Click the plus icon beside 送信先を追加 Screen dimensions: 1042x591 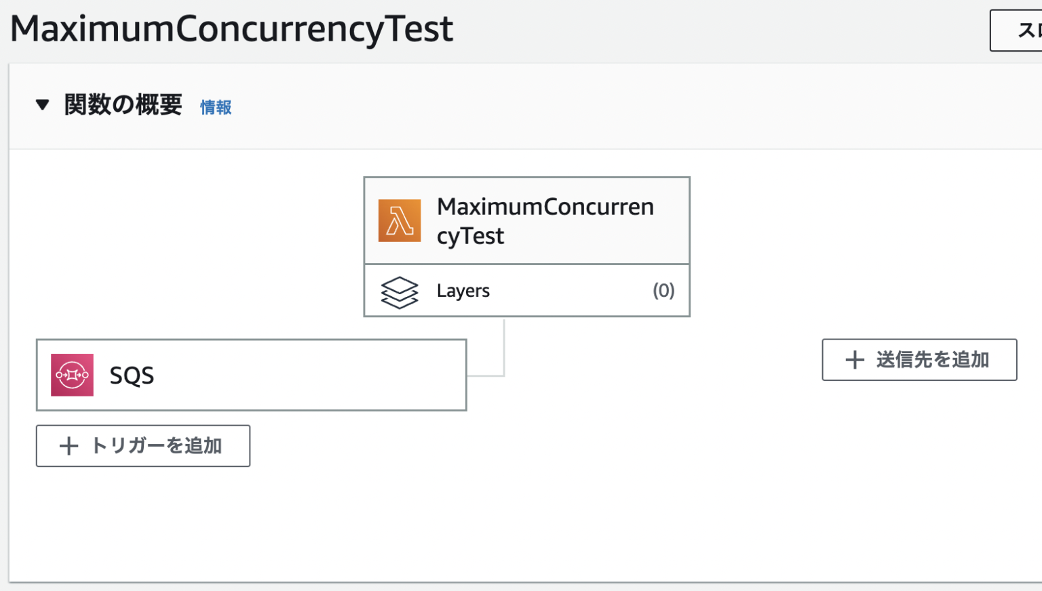coord(855,360)
